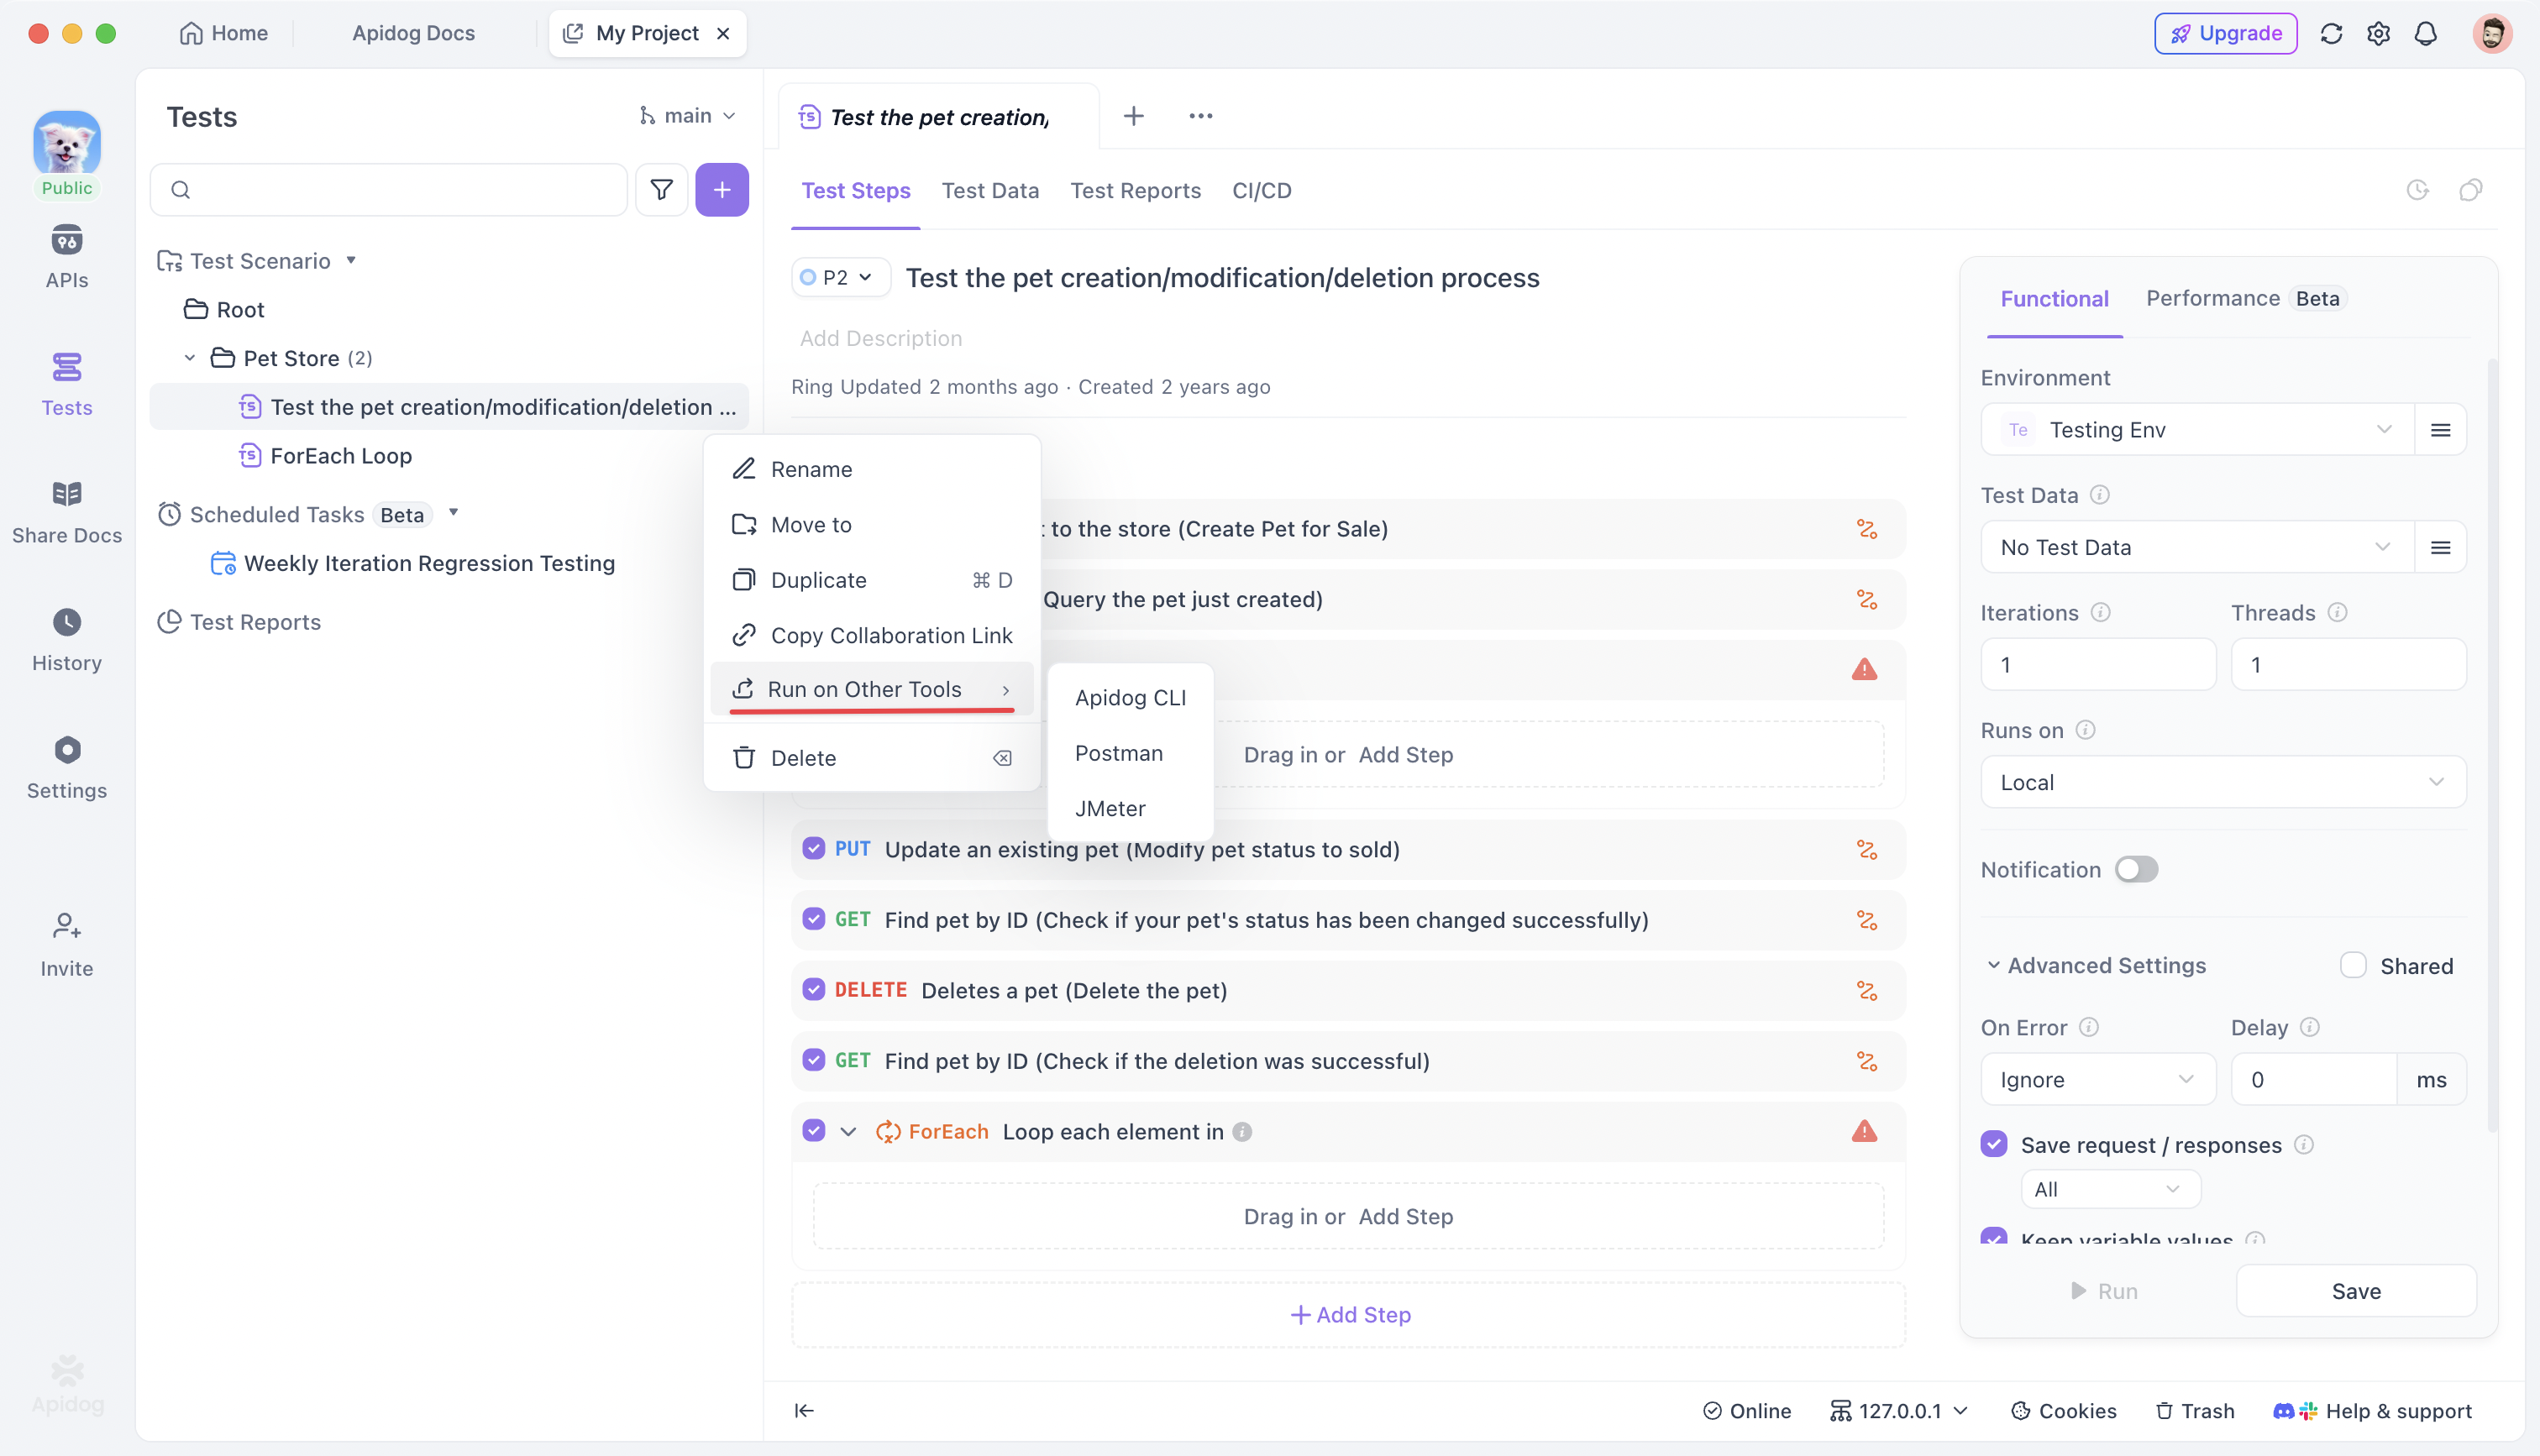Open Test Data management menu icon
Viewport: 2540px width, 1456px height.
click(2440, 547)
